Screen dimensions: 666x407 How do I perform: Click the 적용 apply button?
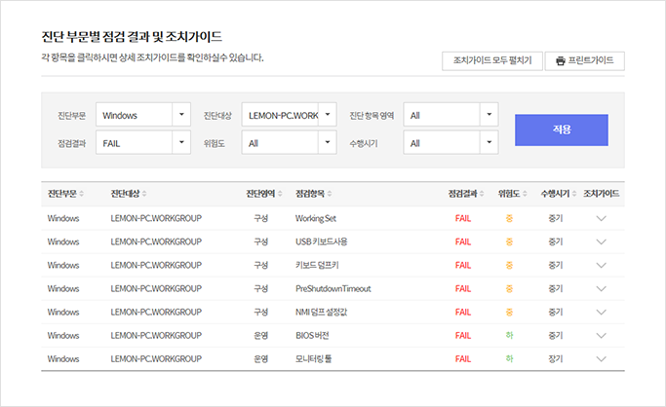[562, 129]
